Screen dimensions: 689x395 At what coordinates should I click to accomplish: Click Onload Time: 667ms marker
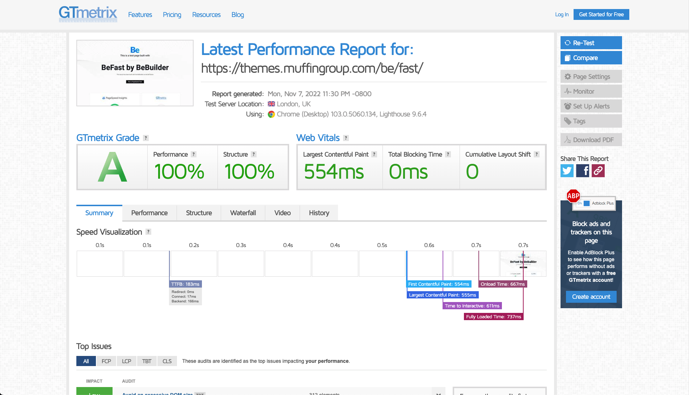pyautogui.click(x=503, y=284)
